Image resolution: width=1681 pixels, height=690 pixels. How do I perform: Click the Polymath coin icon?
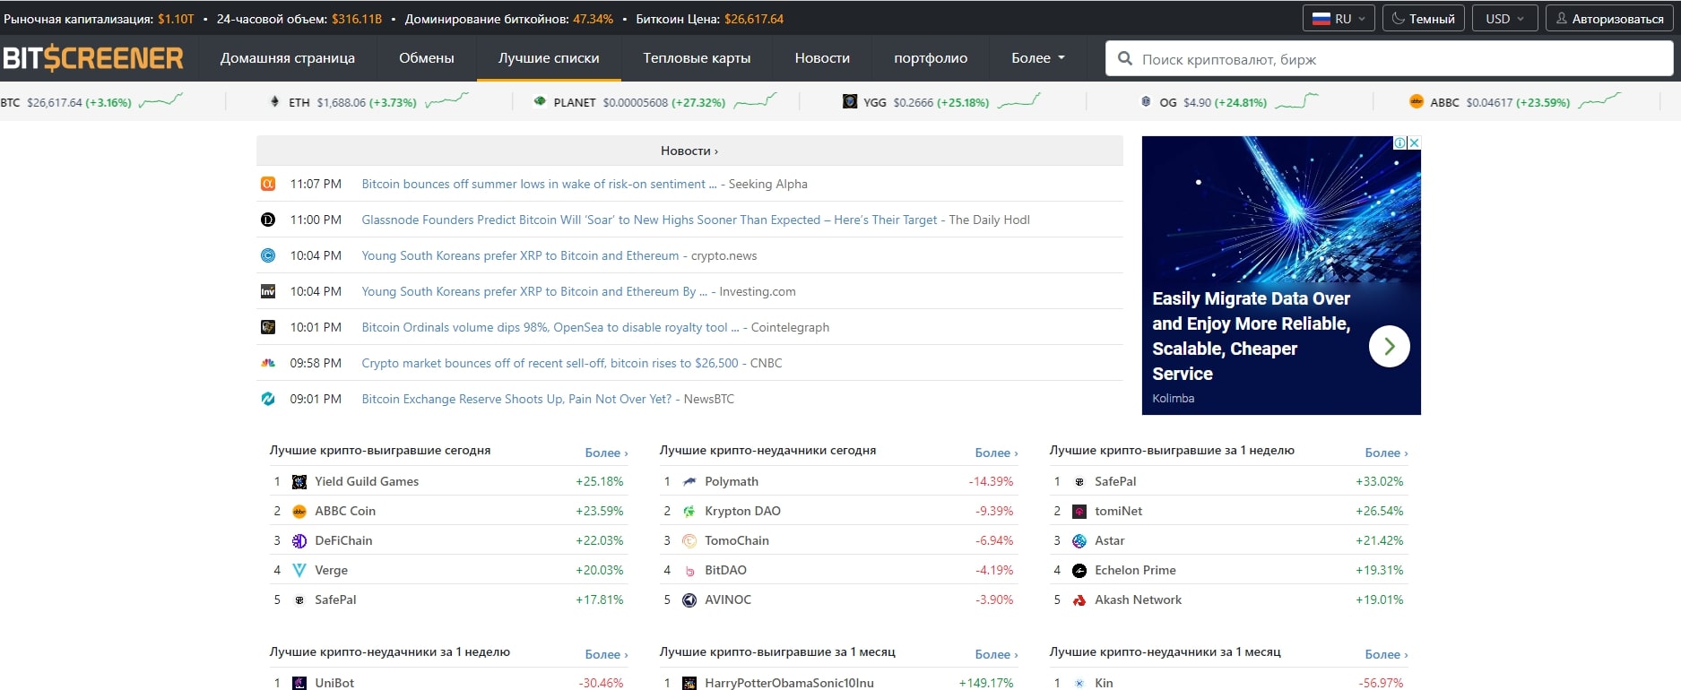689,482
